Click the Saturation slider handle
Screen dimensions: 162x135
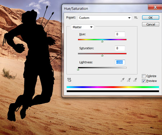coord(102,55)
